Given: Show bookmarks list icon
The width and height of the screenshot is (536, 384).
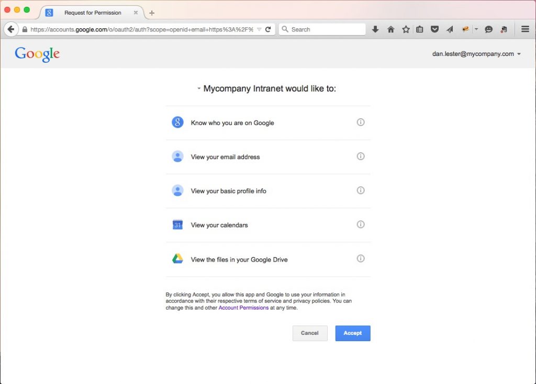Looking at the screenshot, I should pos(420,29).
